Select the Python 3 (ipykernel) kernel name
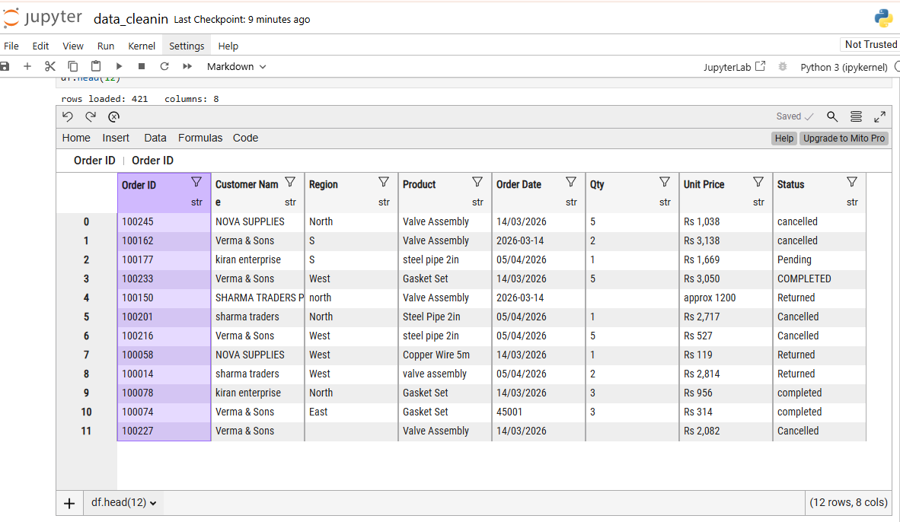 coord(844,67)
